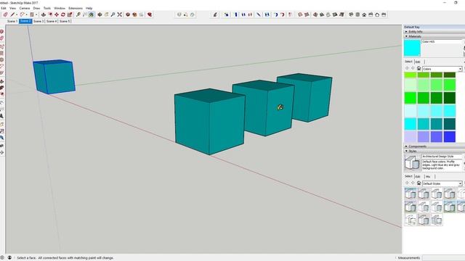Open the Extensions menu
Image resolution: width=465 pixels, height=261 pixels.
76,8
